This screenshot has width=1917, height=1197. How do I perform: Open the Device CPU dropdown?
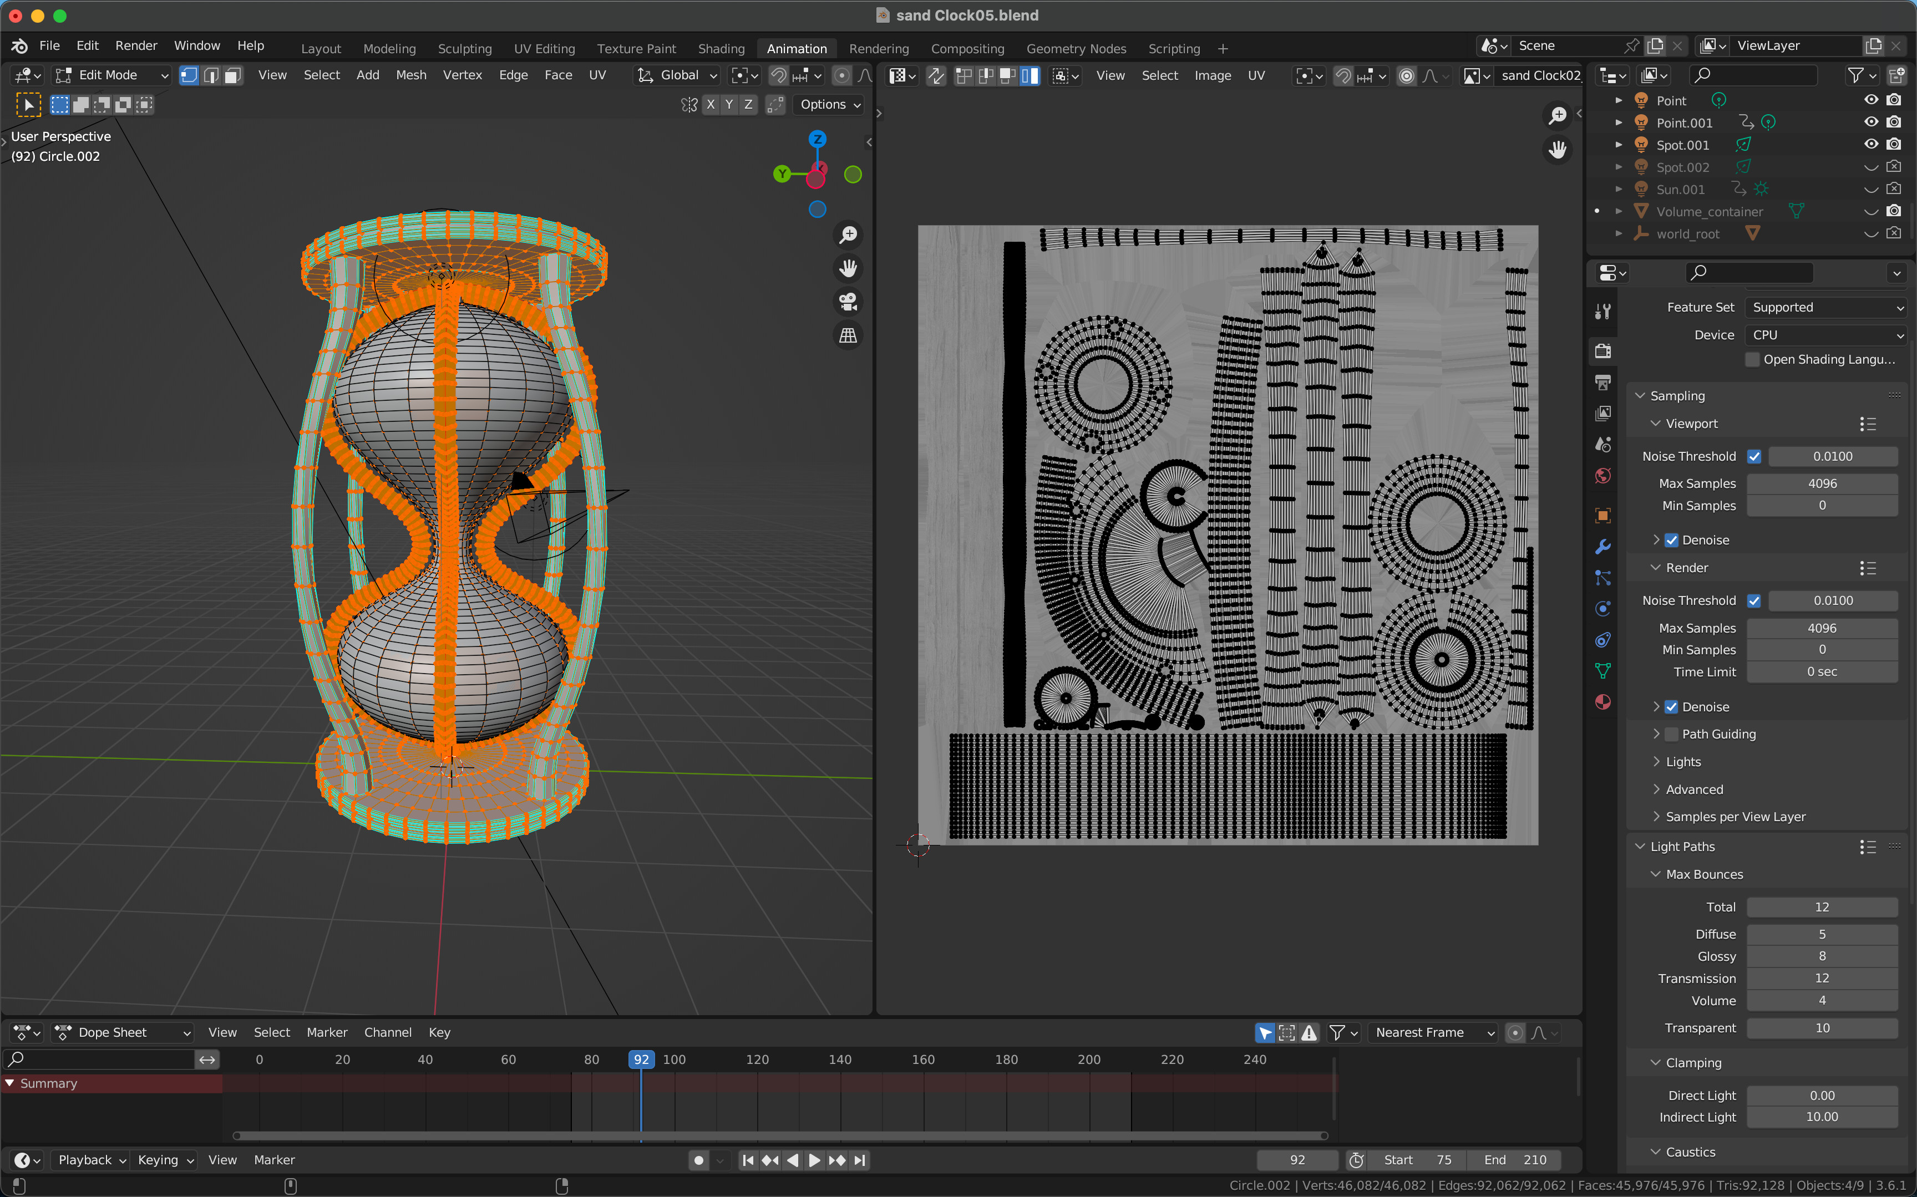pyautogui.click(x=1825, y=335)
